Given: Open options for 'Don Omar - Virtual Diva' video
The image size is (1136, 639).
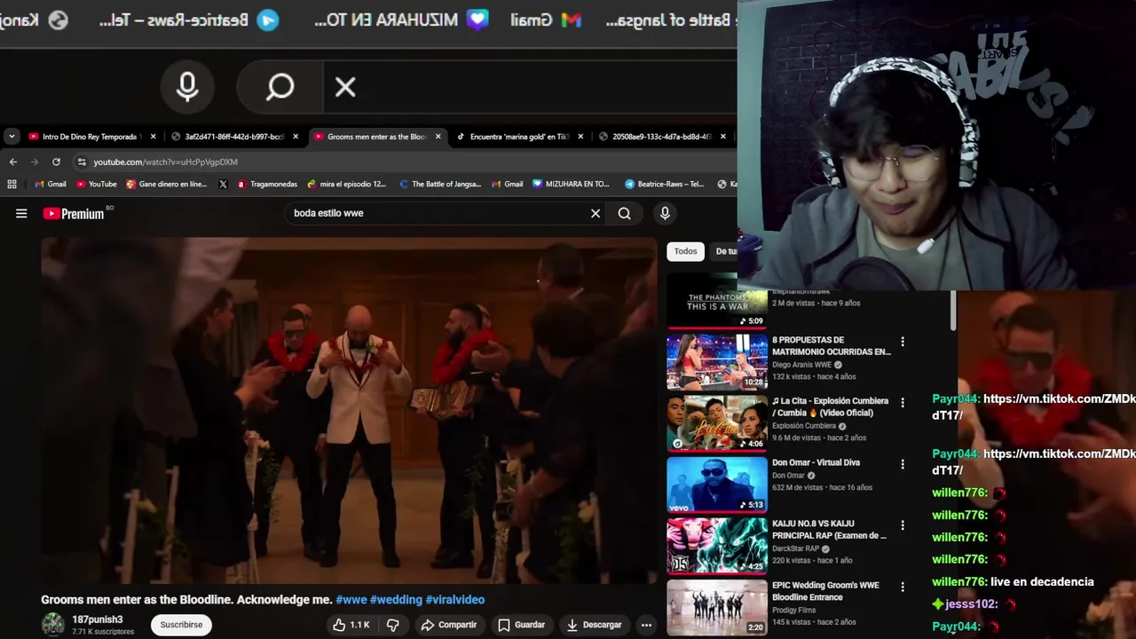Looking at the screenshot, I should [903, 464].
